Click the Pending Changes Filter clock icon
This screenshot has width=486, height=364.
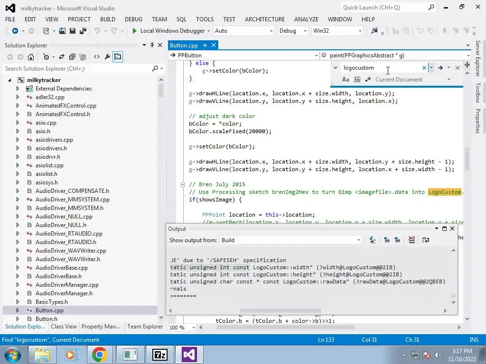(46, 57)
